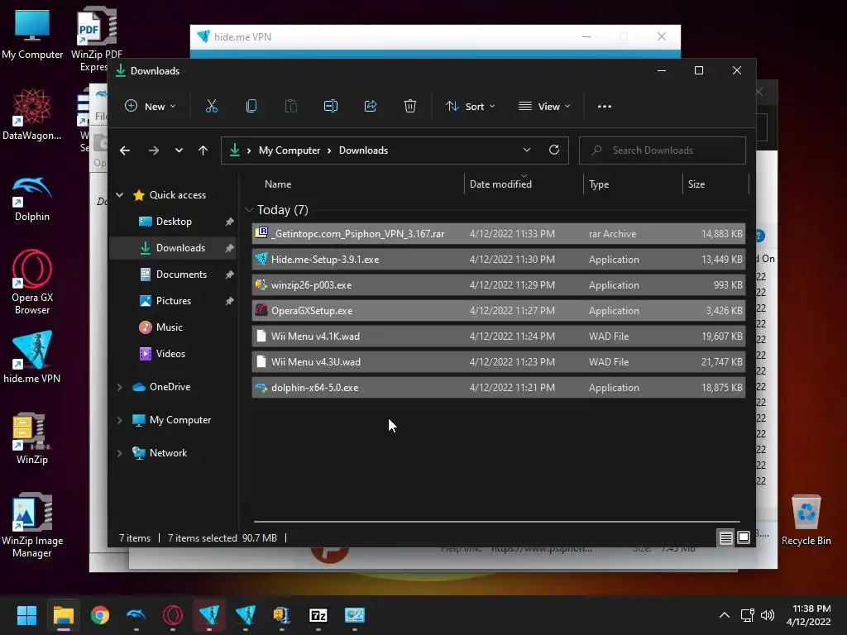847x635 pixels.
Task: Open the Recycle Bin on desktop
Action: [806, 521]
